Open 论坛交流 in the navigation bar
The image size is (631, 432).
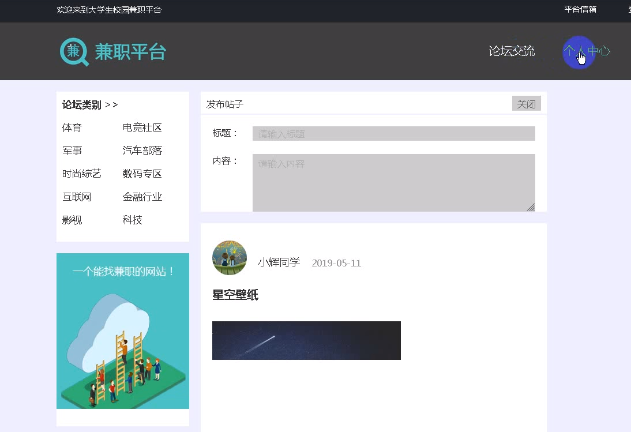[x=512, y=51]
